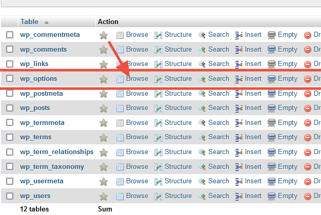Click the favorite star for wp_usermeta

pos(104,181)
